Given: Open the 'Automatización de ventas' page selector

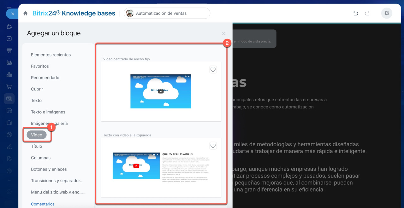Looking at the screenshot, I should tap(167, 13).
